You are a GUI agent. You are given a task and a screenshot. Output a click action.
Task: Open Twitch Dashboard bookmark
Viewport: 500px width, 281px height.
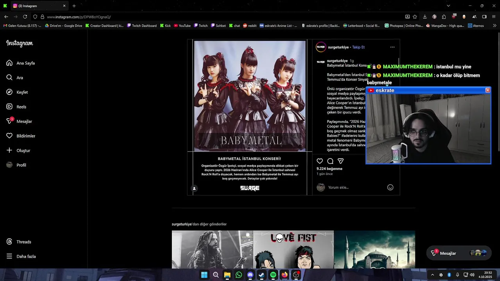tap(142, 26)
